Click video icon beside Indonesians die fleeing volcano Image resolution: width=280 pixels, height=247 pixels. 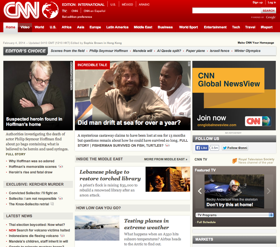coord(63,236)
